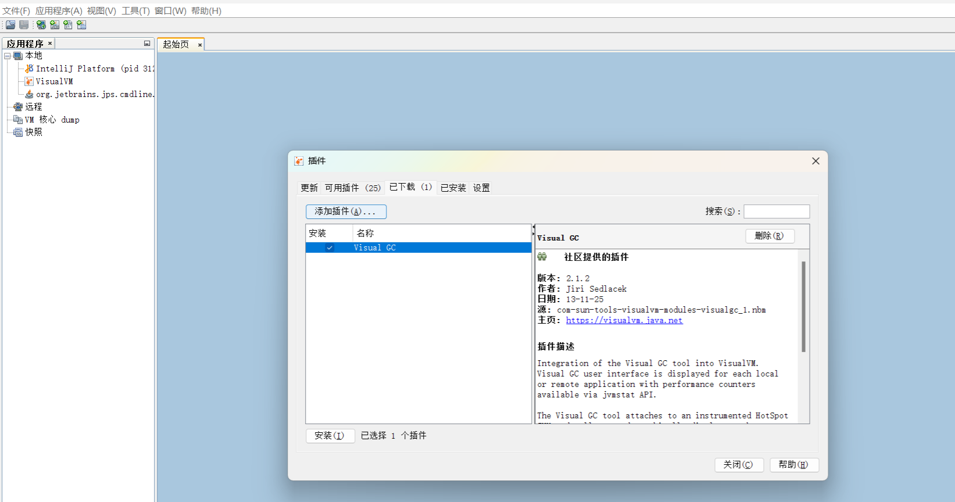
Task: Open the 文件(F) menu
Action: pyautogui.click(x=16, y=11)
